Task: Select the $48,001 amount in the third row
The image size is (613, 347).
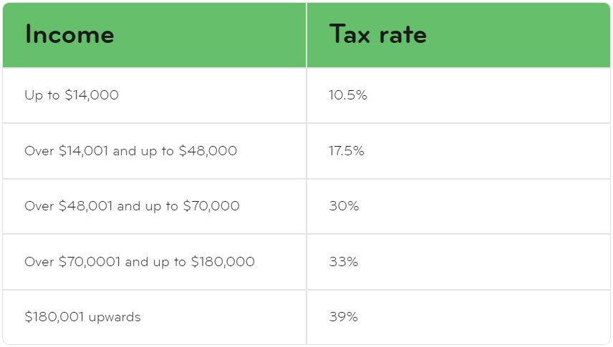Action: (85, 206)
